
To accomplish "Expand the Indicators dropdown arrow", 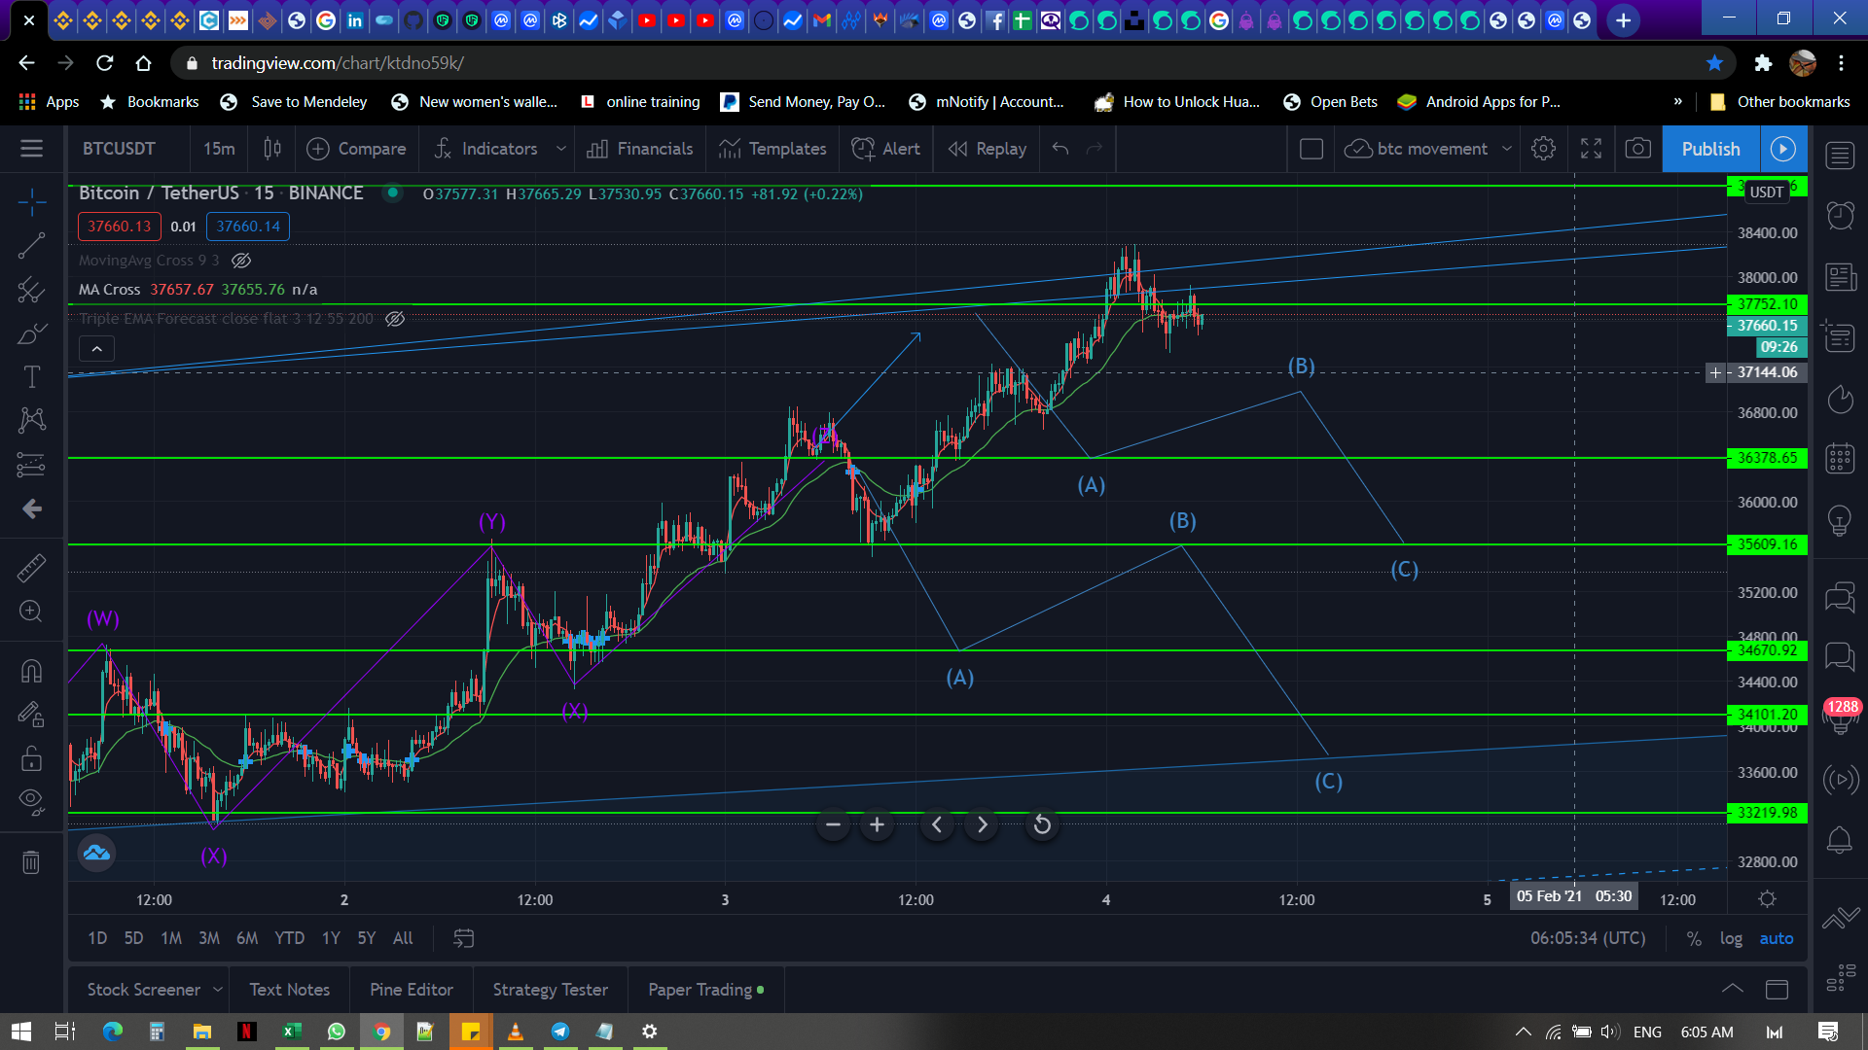I will (x=561, y=149).
